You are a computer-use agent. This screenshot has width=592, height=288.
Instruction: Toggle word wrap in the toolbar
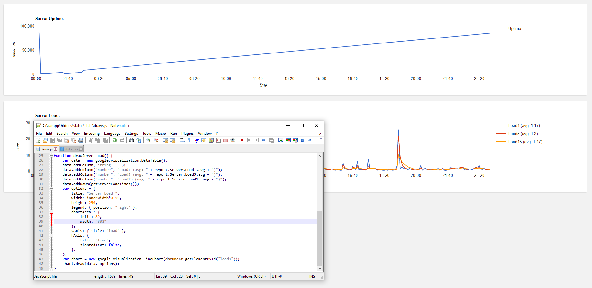[x=182, y=140]
